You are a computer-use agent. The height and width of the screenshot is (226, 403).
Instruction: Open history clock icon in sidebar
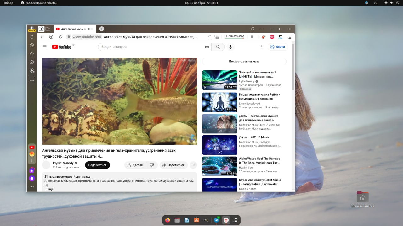point(32,45)
